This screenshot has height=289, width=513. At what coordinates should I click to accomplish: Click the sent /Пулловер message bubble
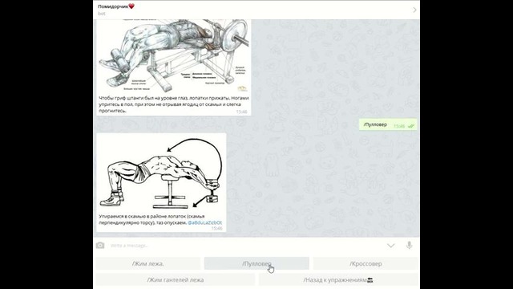point(388,125)
